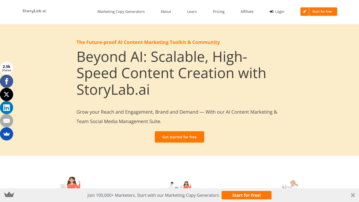Open the Affiliate page
The width and height of the screenshot is (359, 202).
click(247, 12)
